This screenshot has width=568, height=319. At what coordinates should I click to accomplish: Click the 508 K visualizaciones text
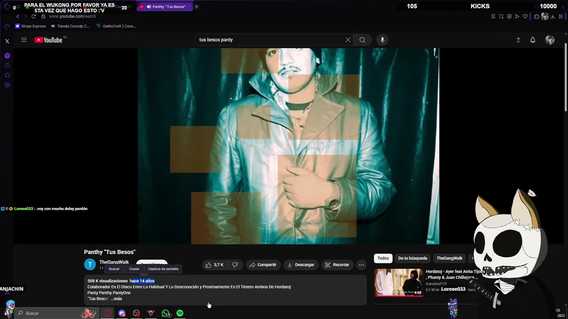(x=107, y=281)
